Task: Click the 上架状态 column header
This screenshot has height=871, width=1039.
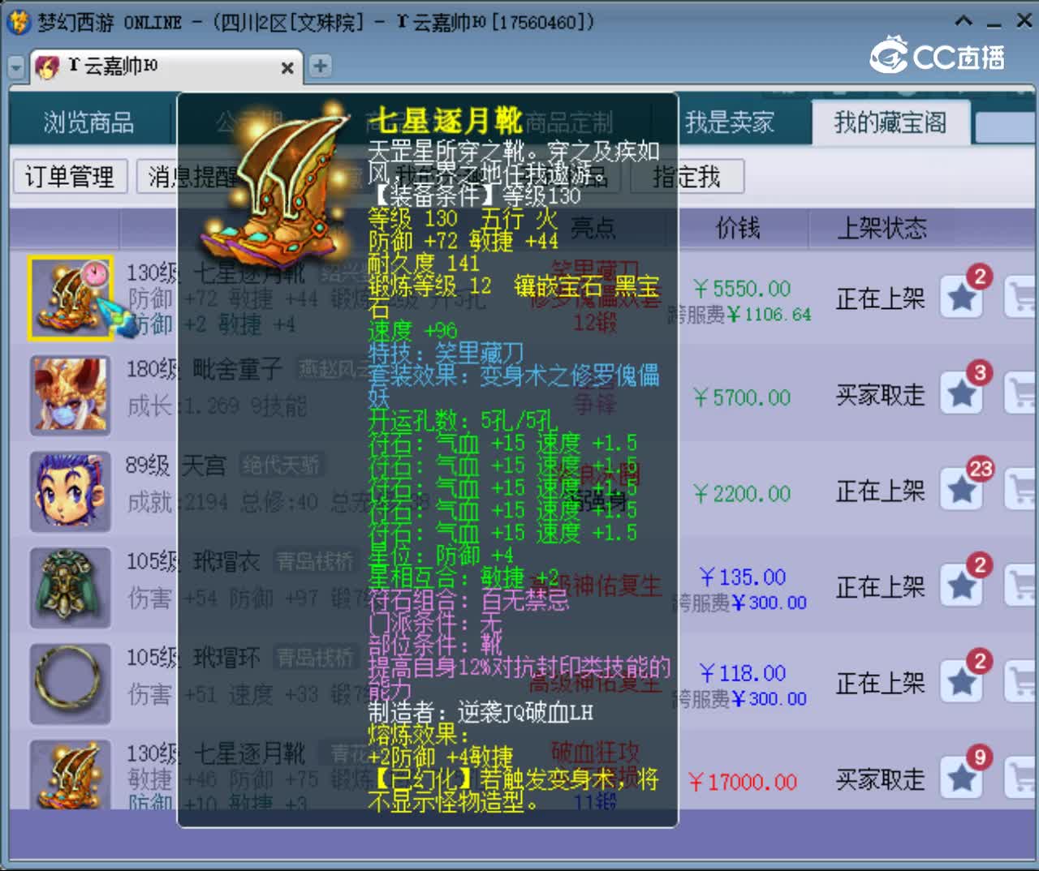Action: click(882, 228)
